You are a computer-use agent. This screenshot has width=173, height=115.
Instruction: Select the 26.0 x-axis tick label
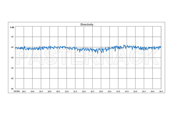153,91
